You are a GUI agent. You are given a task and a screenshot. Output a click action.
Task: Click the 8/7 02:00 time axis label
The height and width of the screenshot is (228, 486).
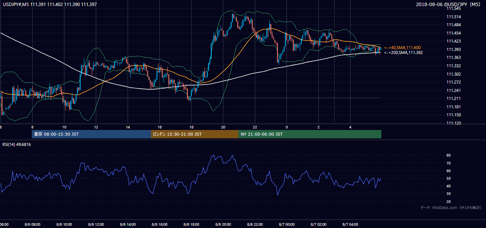click(319, 225)
